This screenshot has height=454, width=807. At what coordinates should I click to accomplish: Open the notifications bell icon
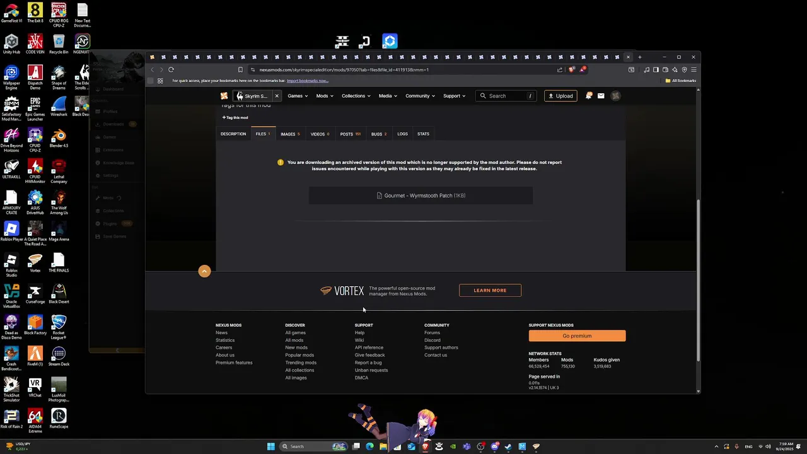coord(588,96)
